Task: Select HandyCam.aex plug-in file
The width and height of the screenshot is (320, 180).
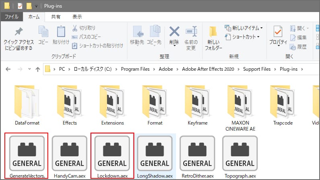Action: [70, 157]
